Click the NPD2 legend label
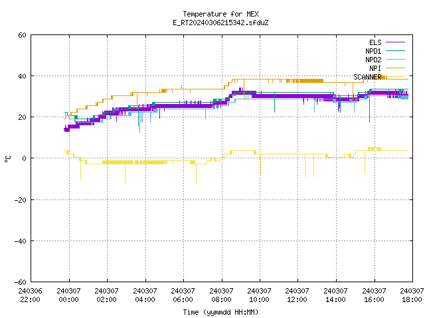 (373, 60)
